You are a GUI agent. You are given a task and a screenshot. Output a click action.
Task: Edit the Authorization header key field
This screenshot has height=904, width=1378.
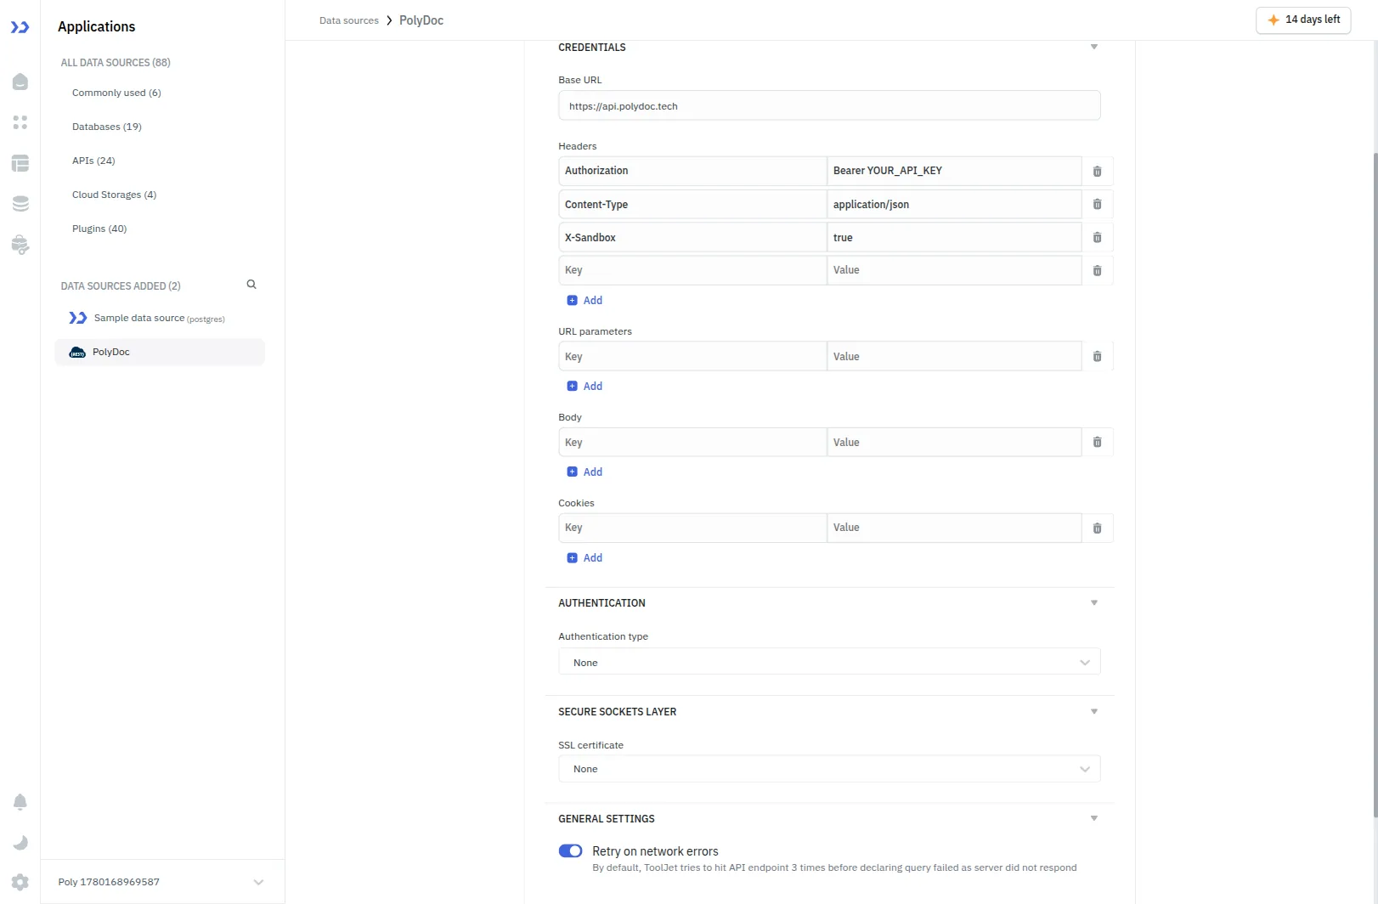pos(692,171)
